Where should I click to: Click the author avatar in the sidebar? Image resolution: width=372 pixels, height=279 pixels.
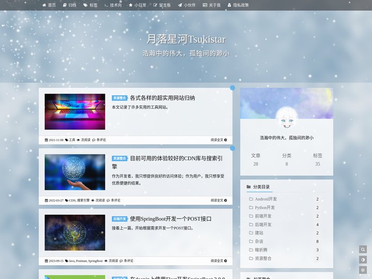tap(287, 118)
